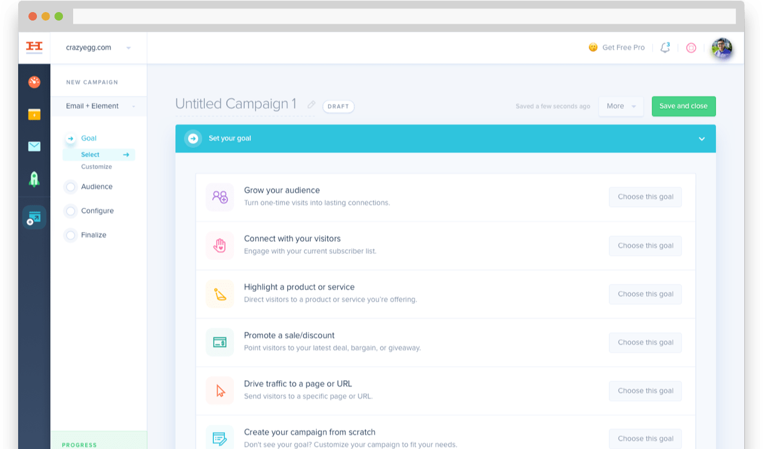Click the DRAFT status badge
Image resolution: width=763 pixels, height=449 pixels.
pos(339,106)
